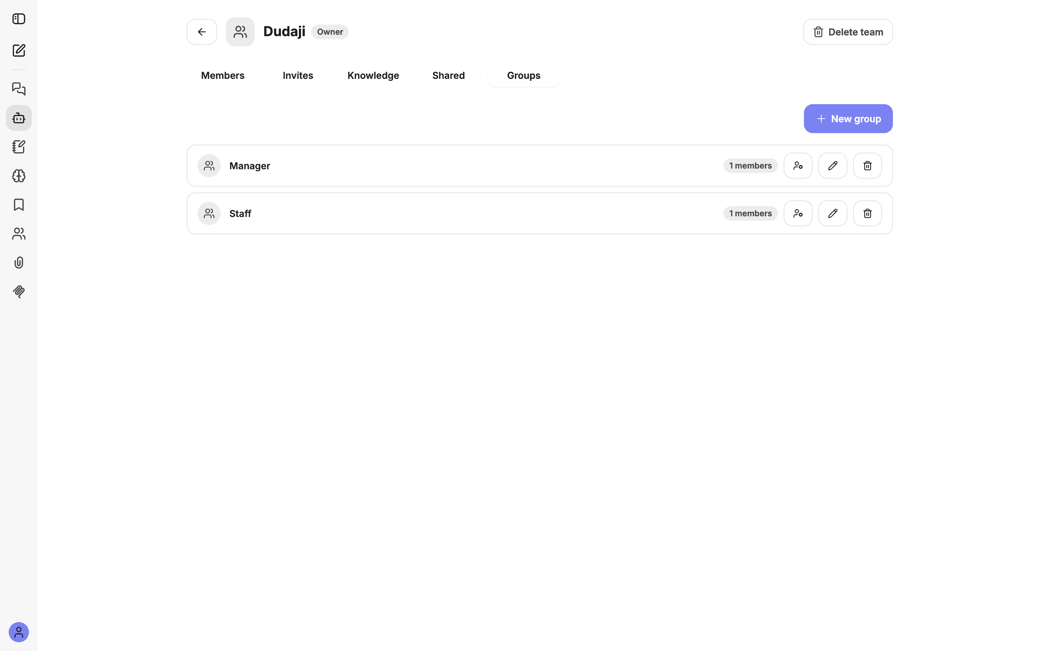
Task: Switch to the Invites tab
Action: pos(298,76)
